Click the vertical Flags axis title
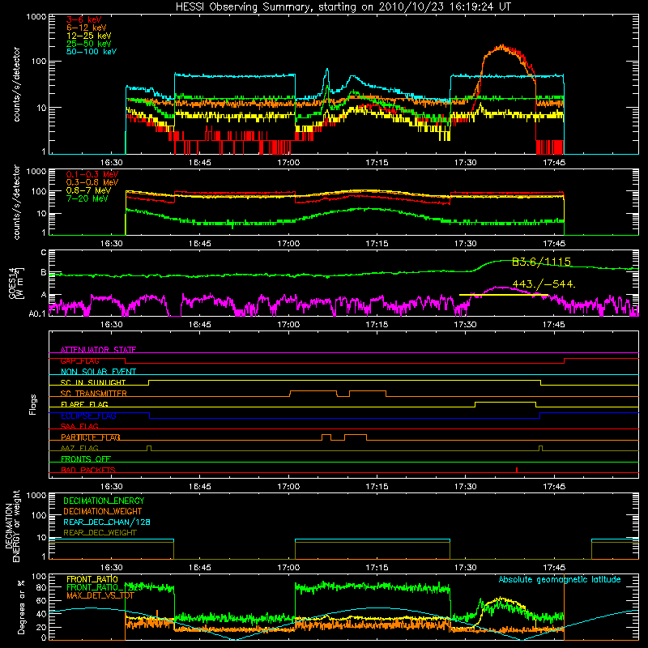Screen dimensions: 648x648 pyautogui.click(x=33, y=404)
